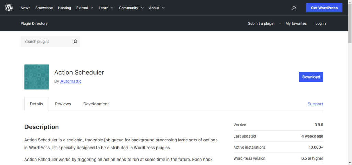352x165 pixels.
Task: Open the News menu item
Action: (25, 8)
